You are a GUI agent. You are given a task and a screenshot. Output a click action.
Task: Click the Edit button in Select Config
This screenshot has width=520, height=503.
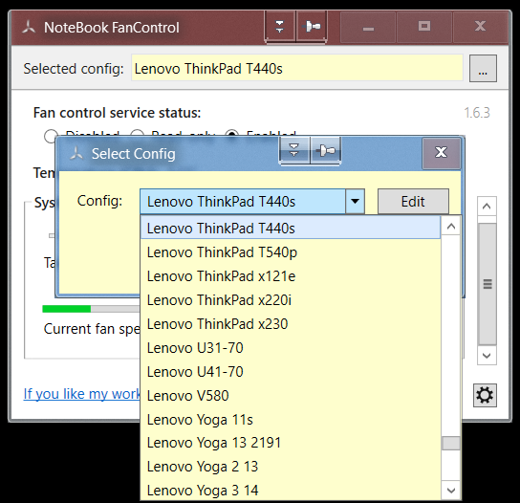tap(413, 201)
